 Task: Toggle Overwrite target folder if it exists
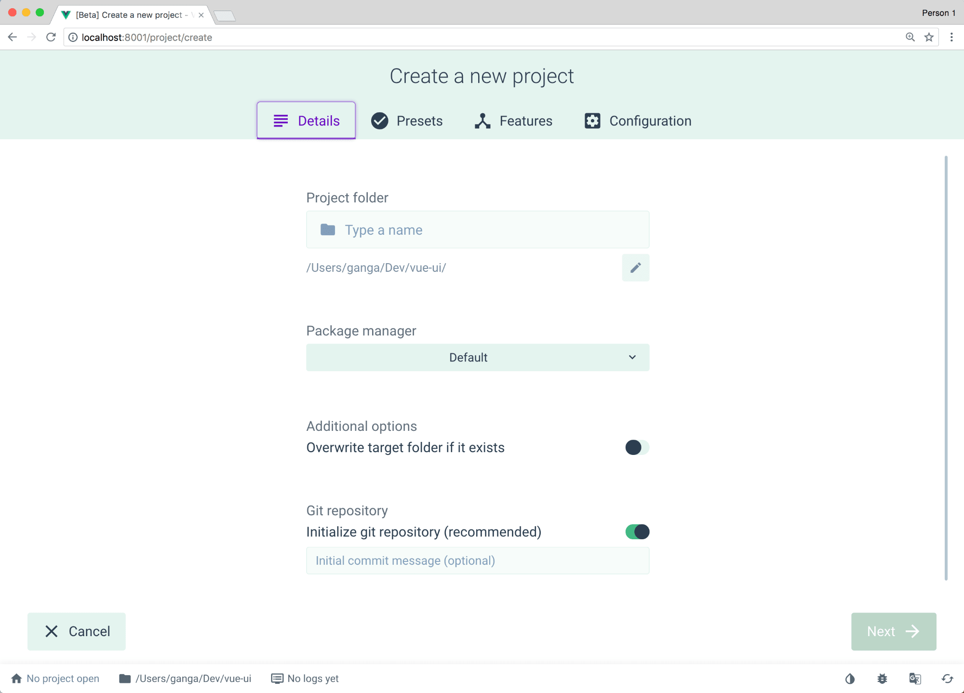637,447
